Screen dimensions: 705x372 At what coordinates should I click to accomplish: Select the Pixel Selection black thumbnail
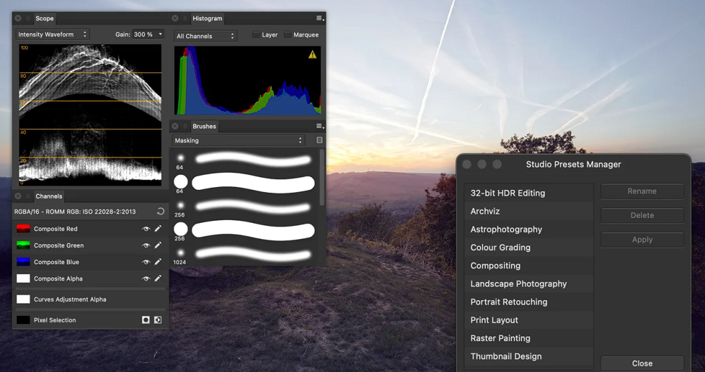[x=23, y=320]
